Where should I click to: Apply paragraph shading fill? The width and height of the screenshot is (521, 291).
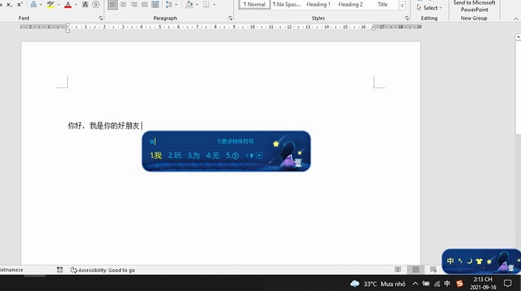pyautogui.click(x=189, y=5)
